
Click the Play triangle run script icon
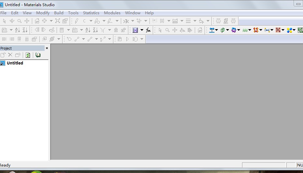pyautogui.click(x=127, y=39)
